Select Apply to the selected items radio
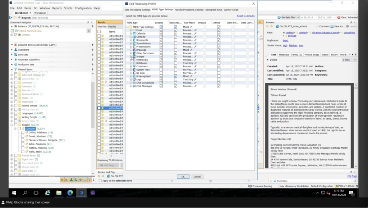This screenshot has width=368, height=208. tap(100, 181)
